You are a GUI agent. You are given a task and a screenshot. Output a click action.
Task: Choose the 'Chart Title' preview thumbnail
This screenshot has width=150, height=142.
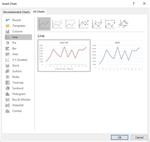click(64, 56)
